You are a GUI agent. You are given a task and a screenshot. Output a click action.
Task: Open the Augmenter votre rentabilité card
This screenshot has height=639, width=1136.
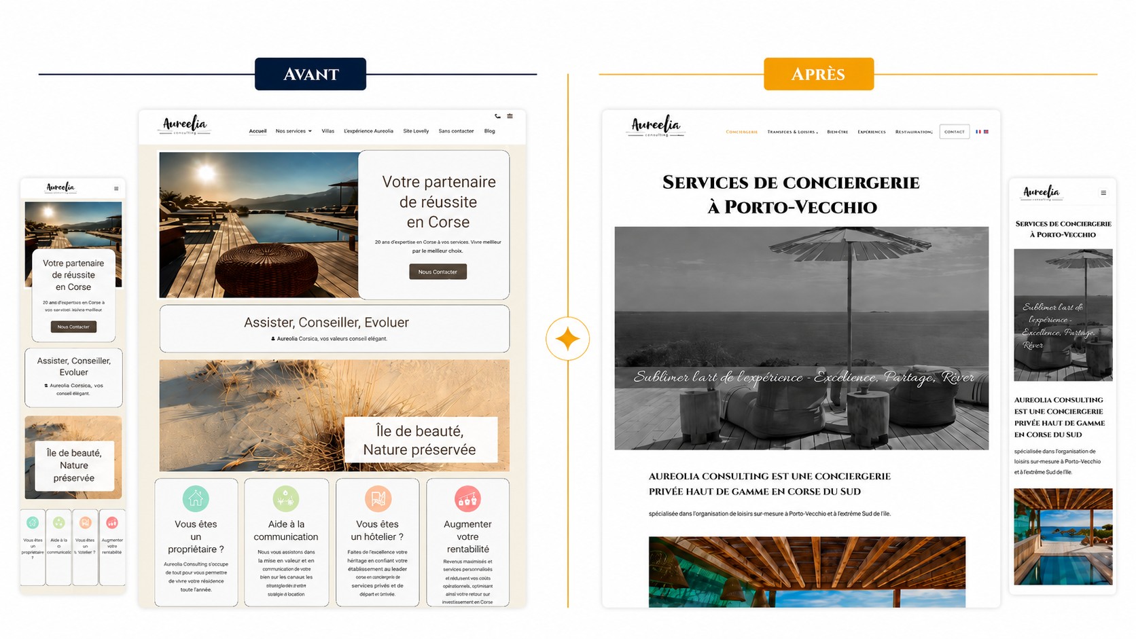[x=467, y=542]
